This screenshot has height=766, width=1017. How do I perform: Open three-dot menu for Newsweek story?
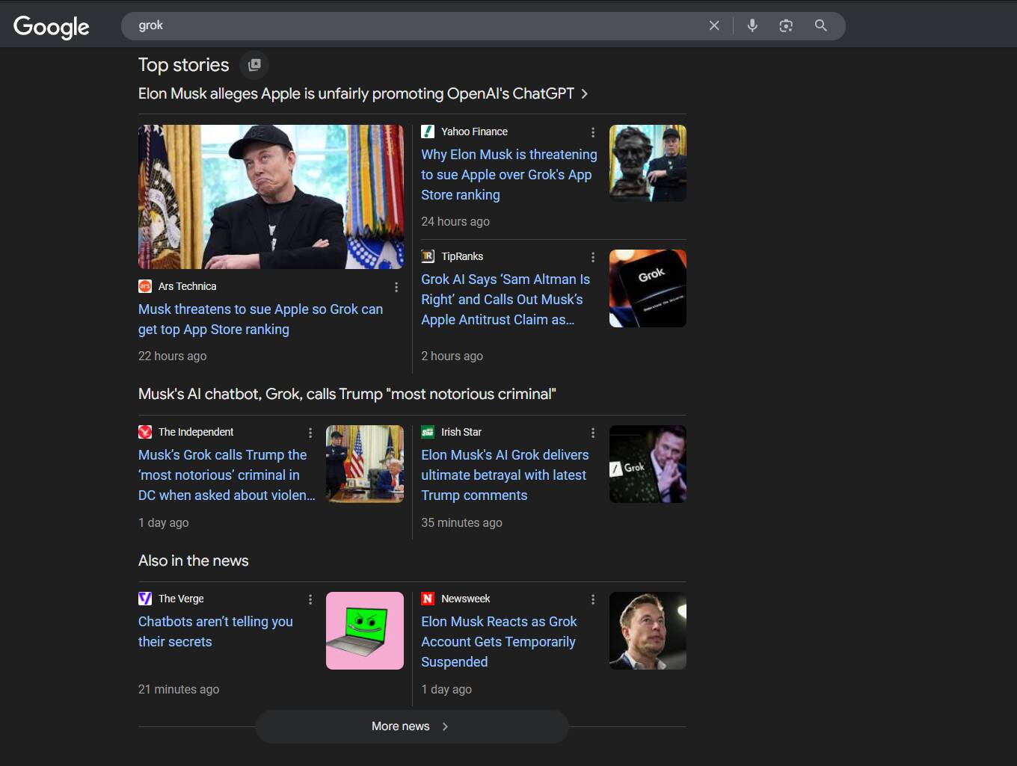pos(593,599)
